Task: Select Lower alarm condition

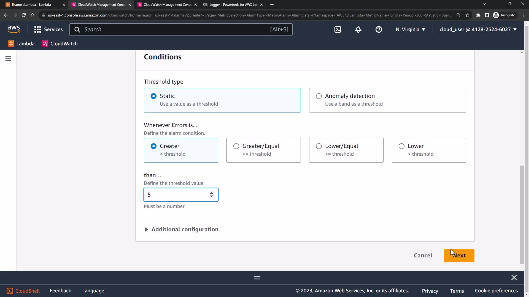Action: 401,146
